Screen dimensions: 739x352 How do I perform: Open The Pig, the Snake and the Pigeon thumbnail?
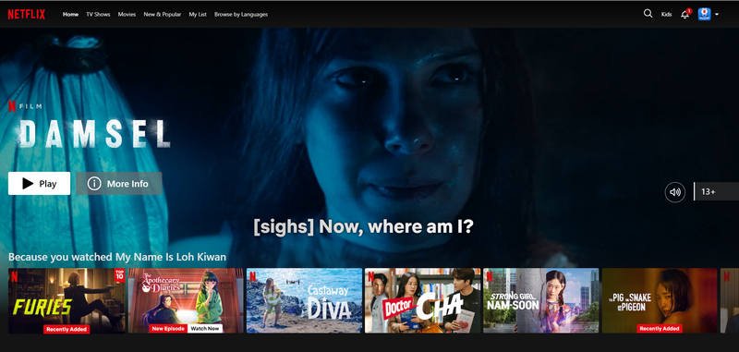(x=660, y=300)
